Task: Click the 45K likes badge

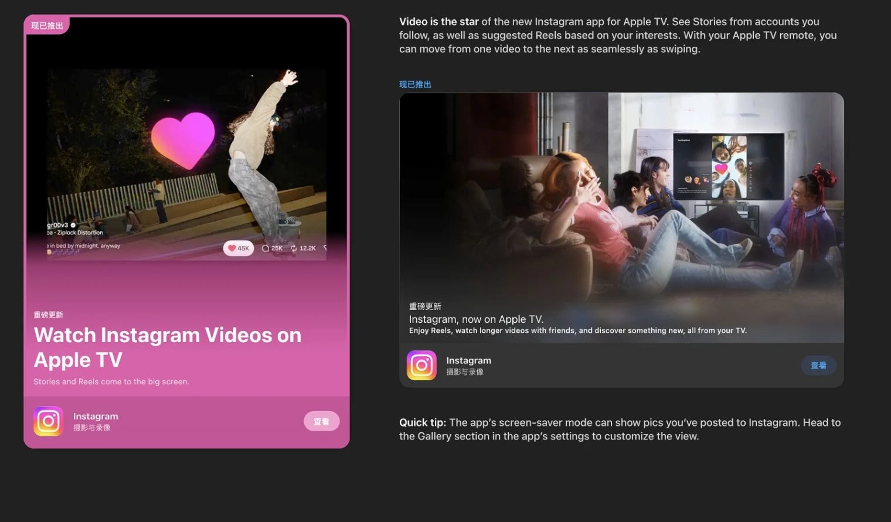Action: (238, 248)
